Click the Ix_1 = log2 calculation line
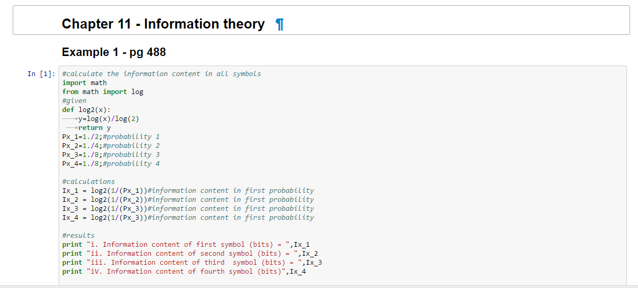638x288 pixels. click(x=106, y=191)
